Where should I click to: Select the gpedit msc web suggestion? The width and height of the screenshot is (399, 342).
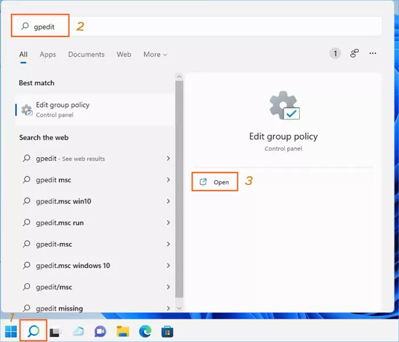click(95, 180)
